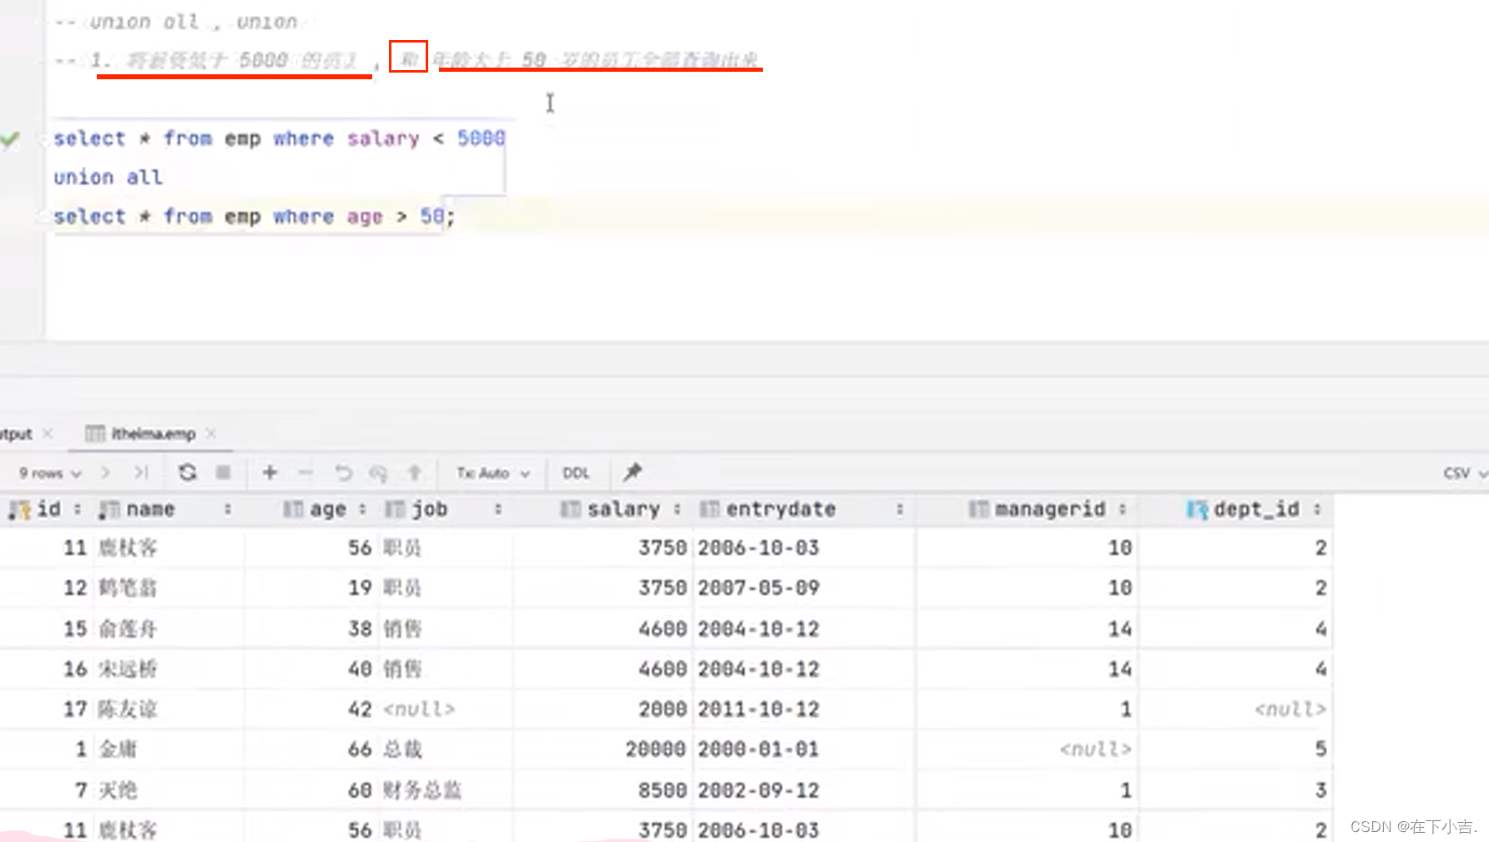
Task: Switch to the Output tab
Action: 16,434
